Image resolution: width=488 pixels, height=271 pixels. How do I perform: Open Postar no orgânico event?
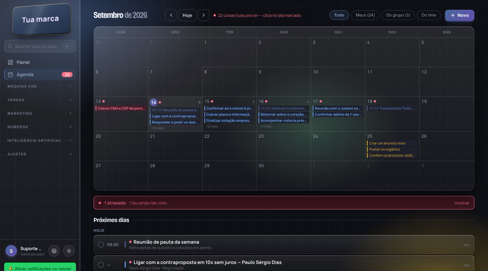click(x=392, y=149)
